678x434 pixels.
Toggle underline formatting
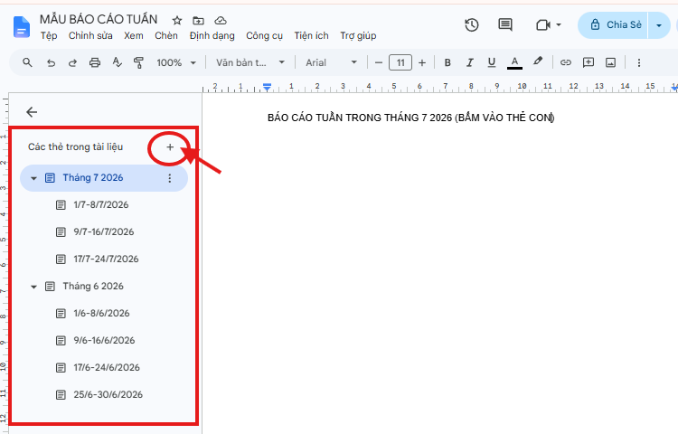(x=492, y=62)
